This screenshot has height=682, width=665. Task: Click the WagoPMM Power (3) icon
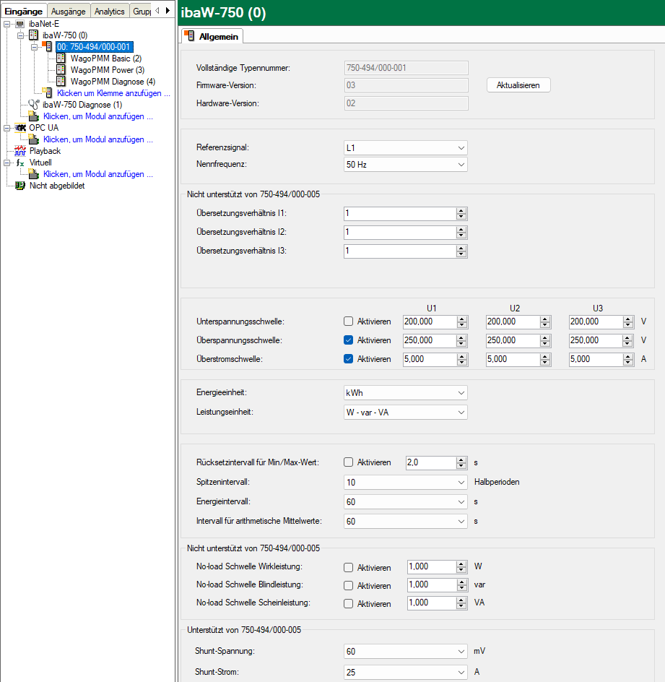tap(61, 70)
